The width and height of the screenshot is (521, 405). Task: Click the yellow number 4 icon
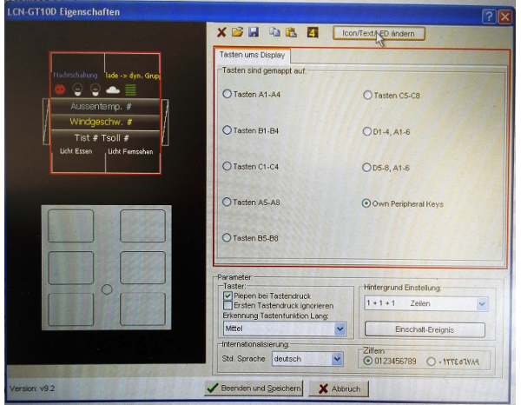click(311, 33)
